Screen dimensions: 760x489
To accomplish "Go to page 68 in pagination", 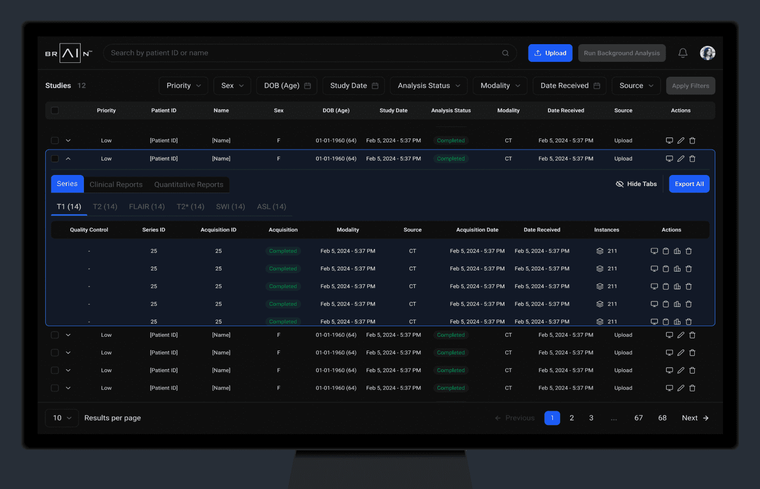I will click(662, 418).
